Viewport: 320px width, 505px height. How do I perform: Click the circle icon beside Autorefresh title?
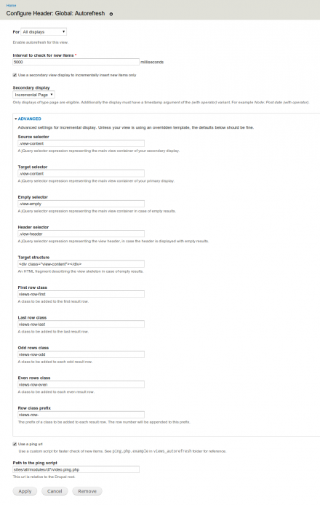coord(111,14)
